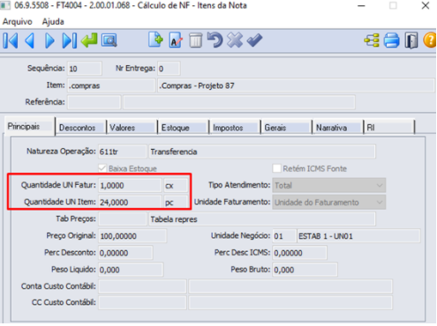Jump to last record arrow icon
The width and height of the screenshot is (437, 326).
point(70,41)
